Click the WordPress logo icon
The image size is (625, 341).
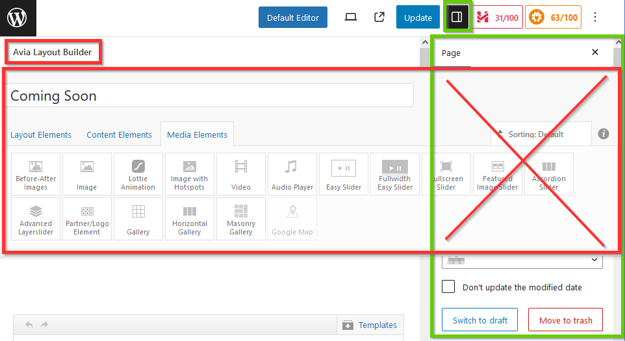click(x=17, y=18)
